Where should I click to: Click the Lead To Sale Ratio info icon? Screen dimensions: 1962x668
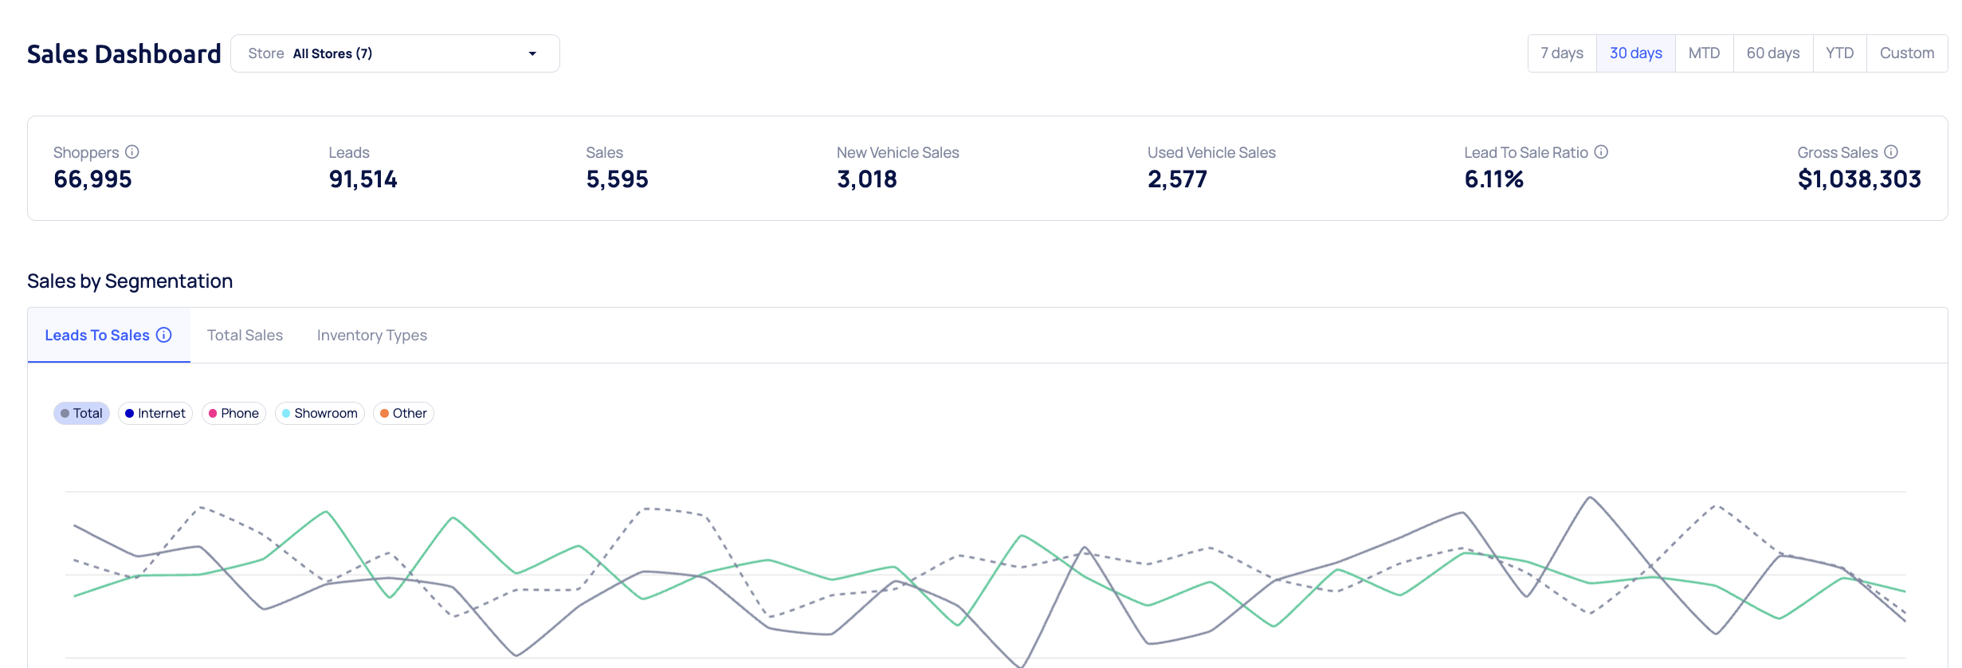(x=1601, y=151)
